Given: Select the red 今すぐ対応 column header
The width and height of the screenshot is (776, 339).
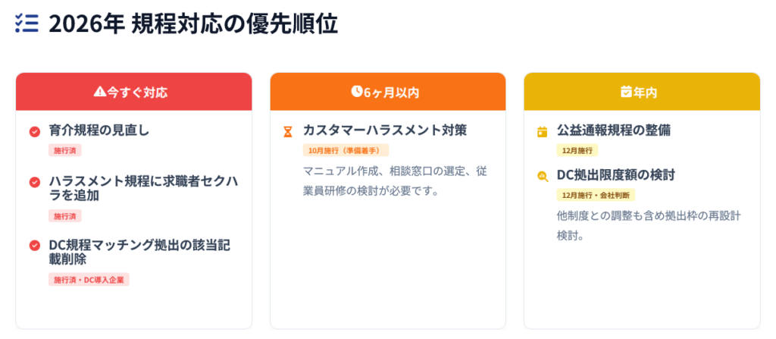Looking at the screenshot, I should 133,92.
